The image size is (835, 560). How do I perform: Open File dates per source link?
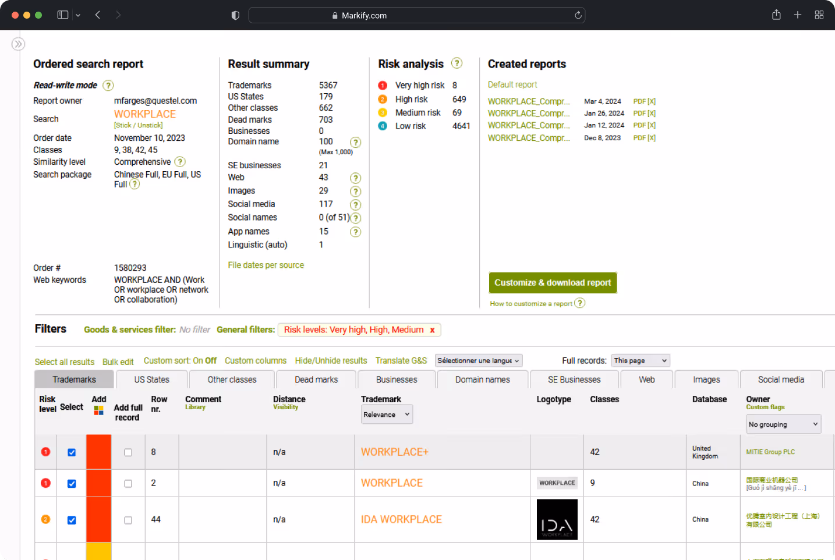pyautogui.click(x=266, y=265)
